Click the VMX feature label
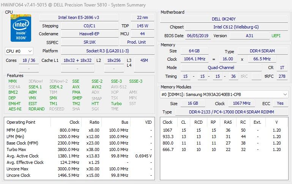Screen dimensions: 292x184 (32, 98)
